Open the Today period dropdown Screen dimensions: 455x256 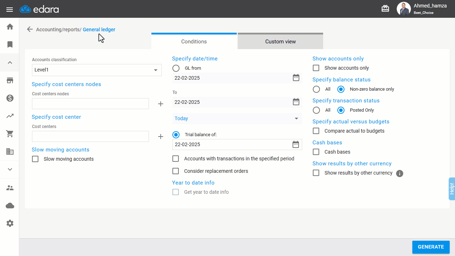(x=237, y=118)
